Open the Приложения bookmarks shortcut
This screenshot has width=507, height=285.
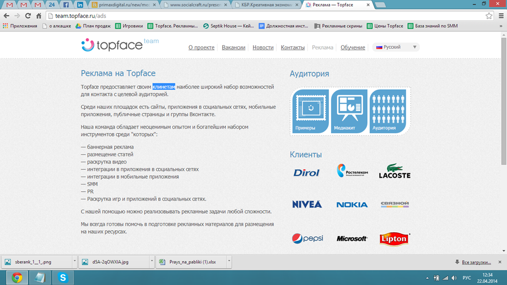pos(20,26)
